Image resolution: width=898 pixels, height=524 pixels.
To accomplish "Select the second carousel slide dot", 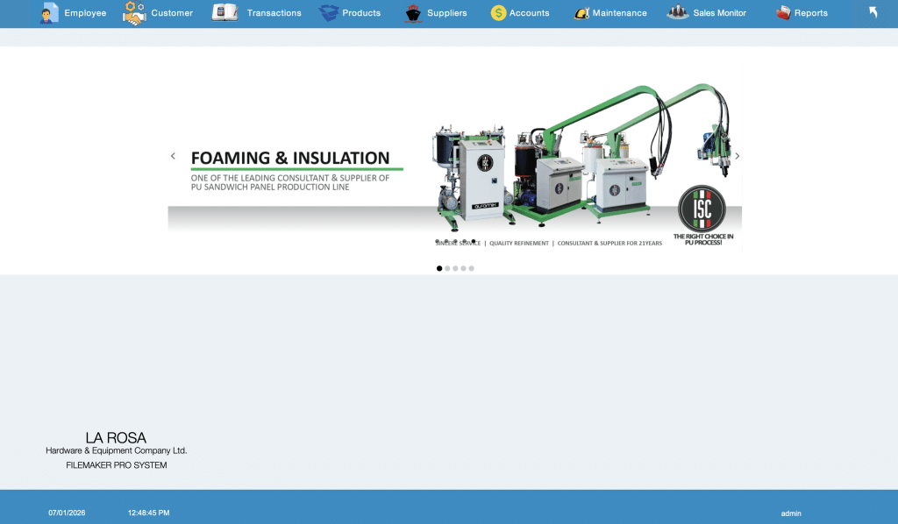I will click(447, 269).
